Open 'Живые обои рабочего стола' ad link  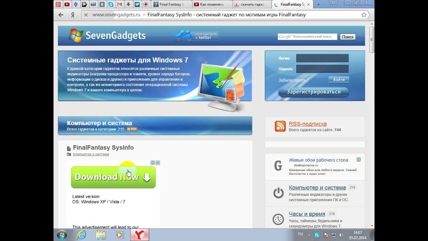pyautogui.click(x=318, y=160)
